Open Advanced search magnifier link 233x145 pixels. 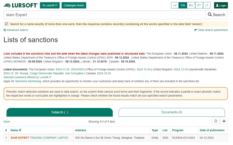[16, 30]
